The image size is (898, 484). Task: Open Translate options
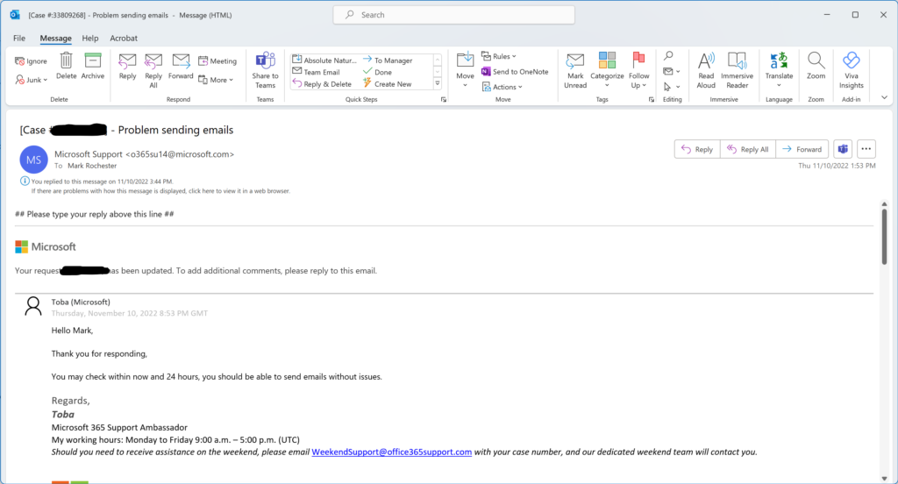pos(779,71)
